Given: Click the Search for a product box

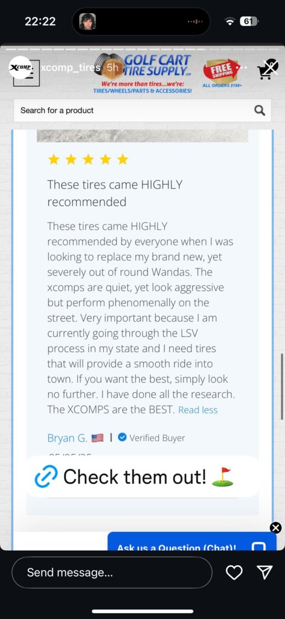Looking at the screenshot, I should (142, 111).
